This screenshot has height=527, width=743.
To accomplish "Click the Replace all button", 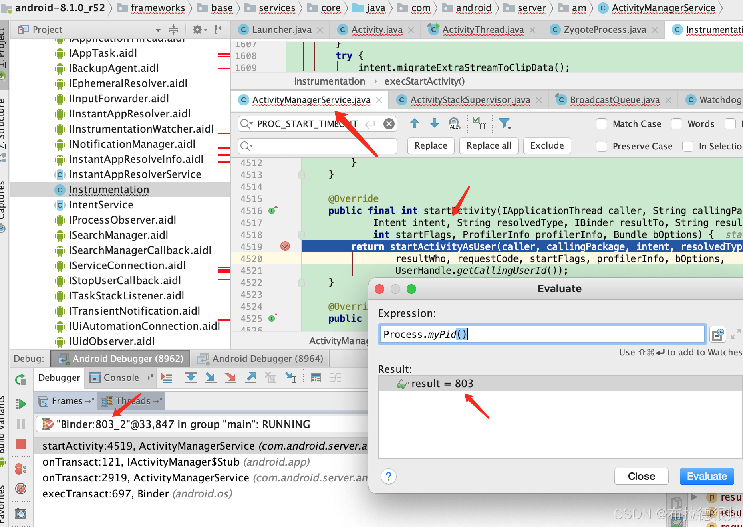I will coord(489,146).
